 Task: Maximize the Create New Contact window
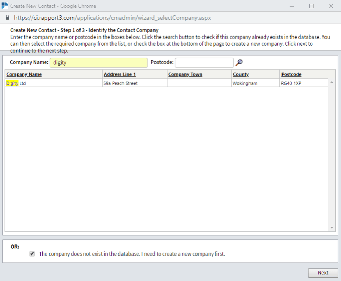[311, 6]
